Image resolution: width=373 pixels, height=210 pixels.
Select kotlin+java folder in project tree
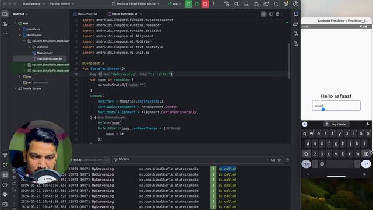click(34, 35)
